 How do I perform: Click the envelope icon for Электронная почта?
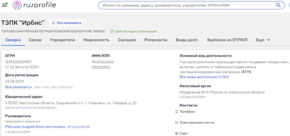pyautogui.click(x=176, y=123)
